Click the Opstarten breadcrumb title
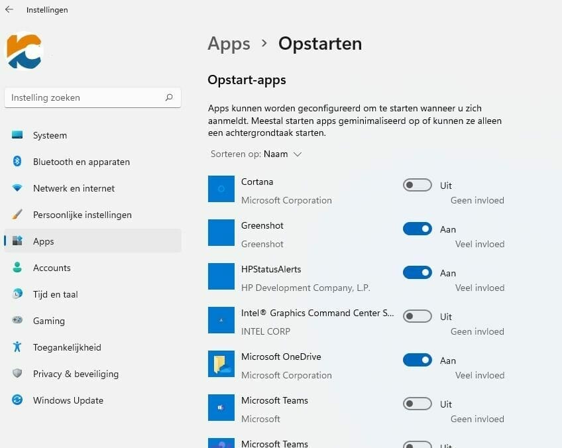Viewport: 562px width, 448px height. pos(320,44)
